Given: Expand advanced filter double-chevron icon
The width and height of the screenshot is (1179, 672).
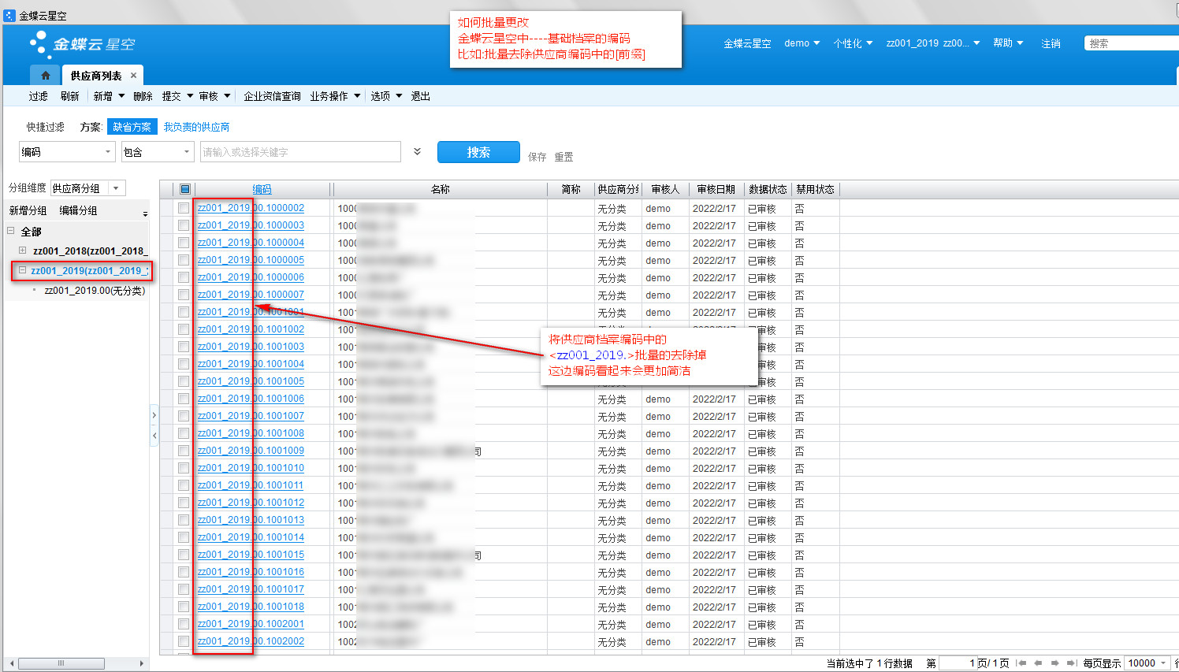Looking at the screenshot, I should [x=417, y=151].
